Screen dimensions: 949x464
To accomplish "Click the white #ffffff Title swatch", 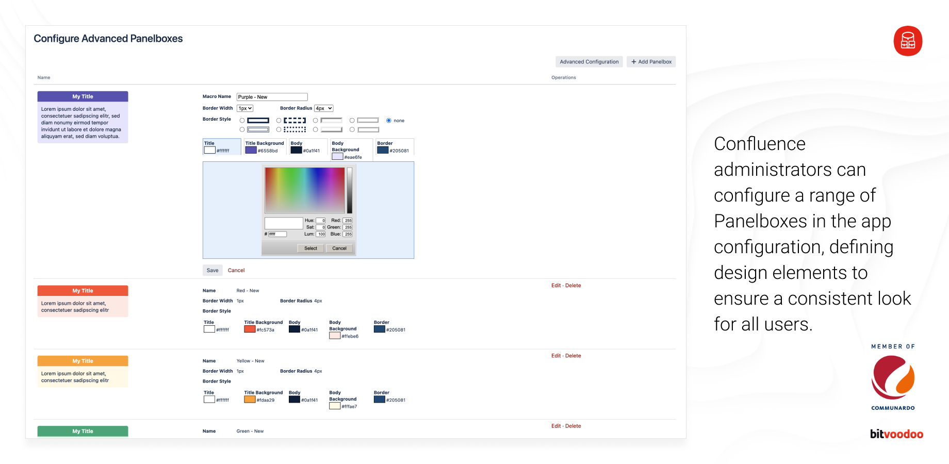I will point(209,150).
